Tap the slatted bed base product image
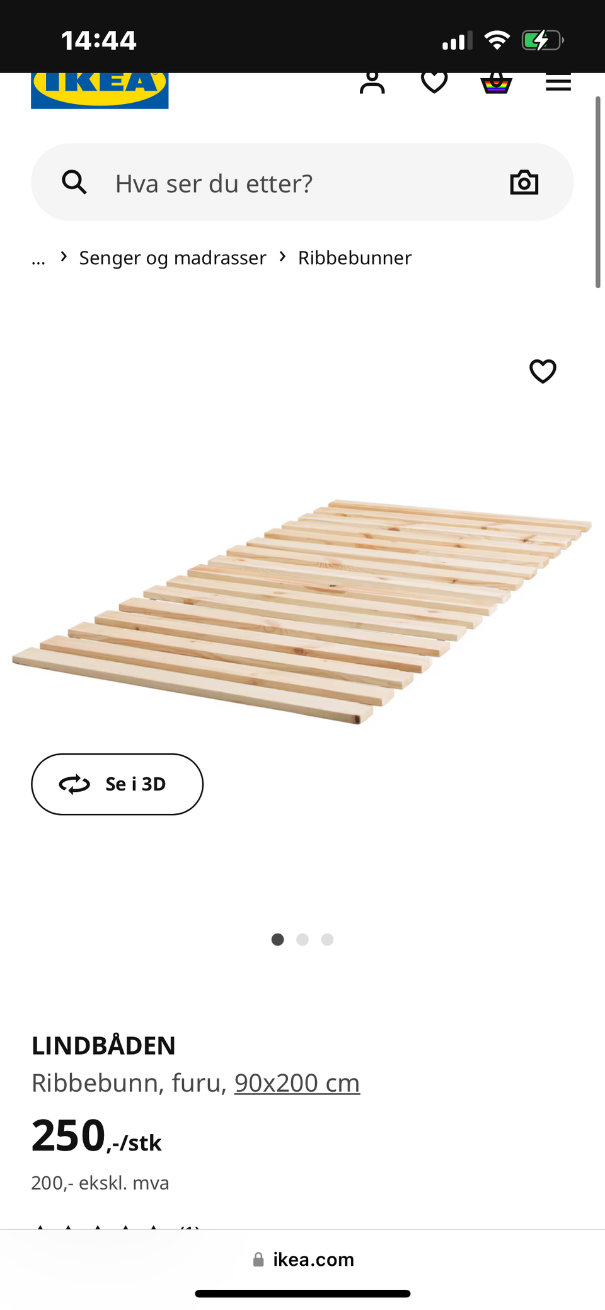The image size is (605, 1310). (302, 611)
